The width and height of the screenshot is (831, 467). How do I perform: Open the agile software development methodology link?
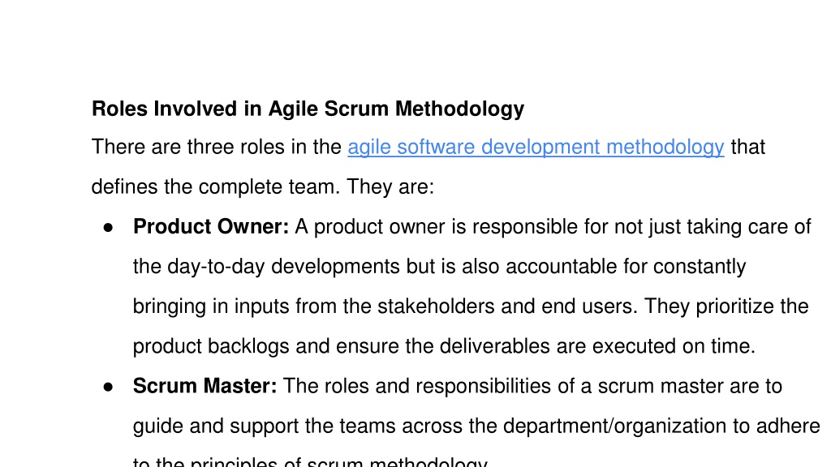tap(536, 148)
